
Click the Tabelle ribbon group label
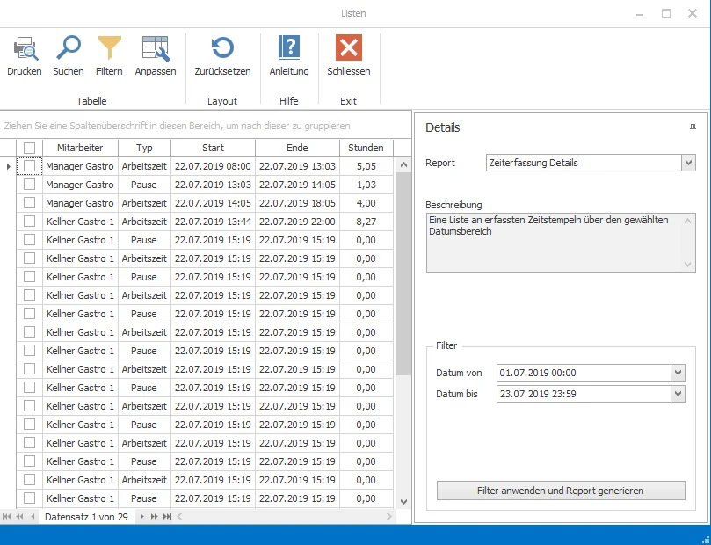91,101
